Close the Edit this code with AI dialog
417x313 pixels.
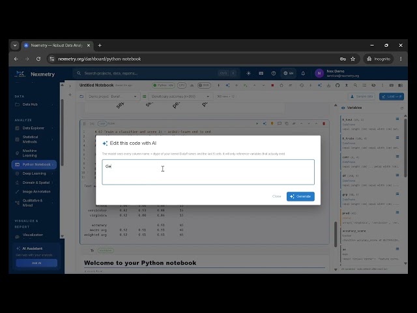coord(276,196)
